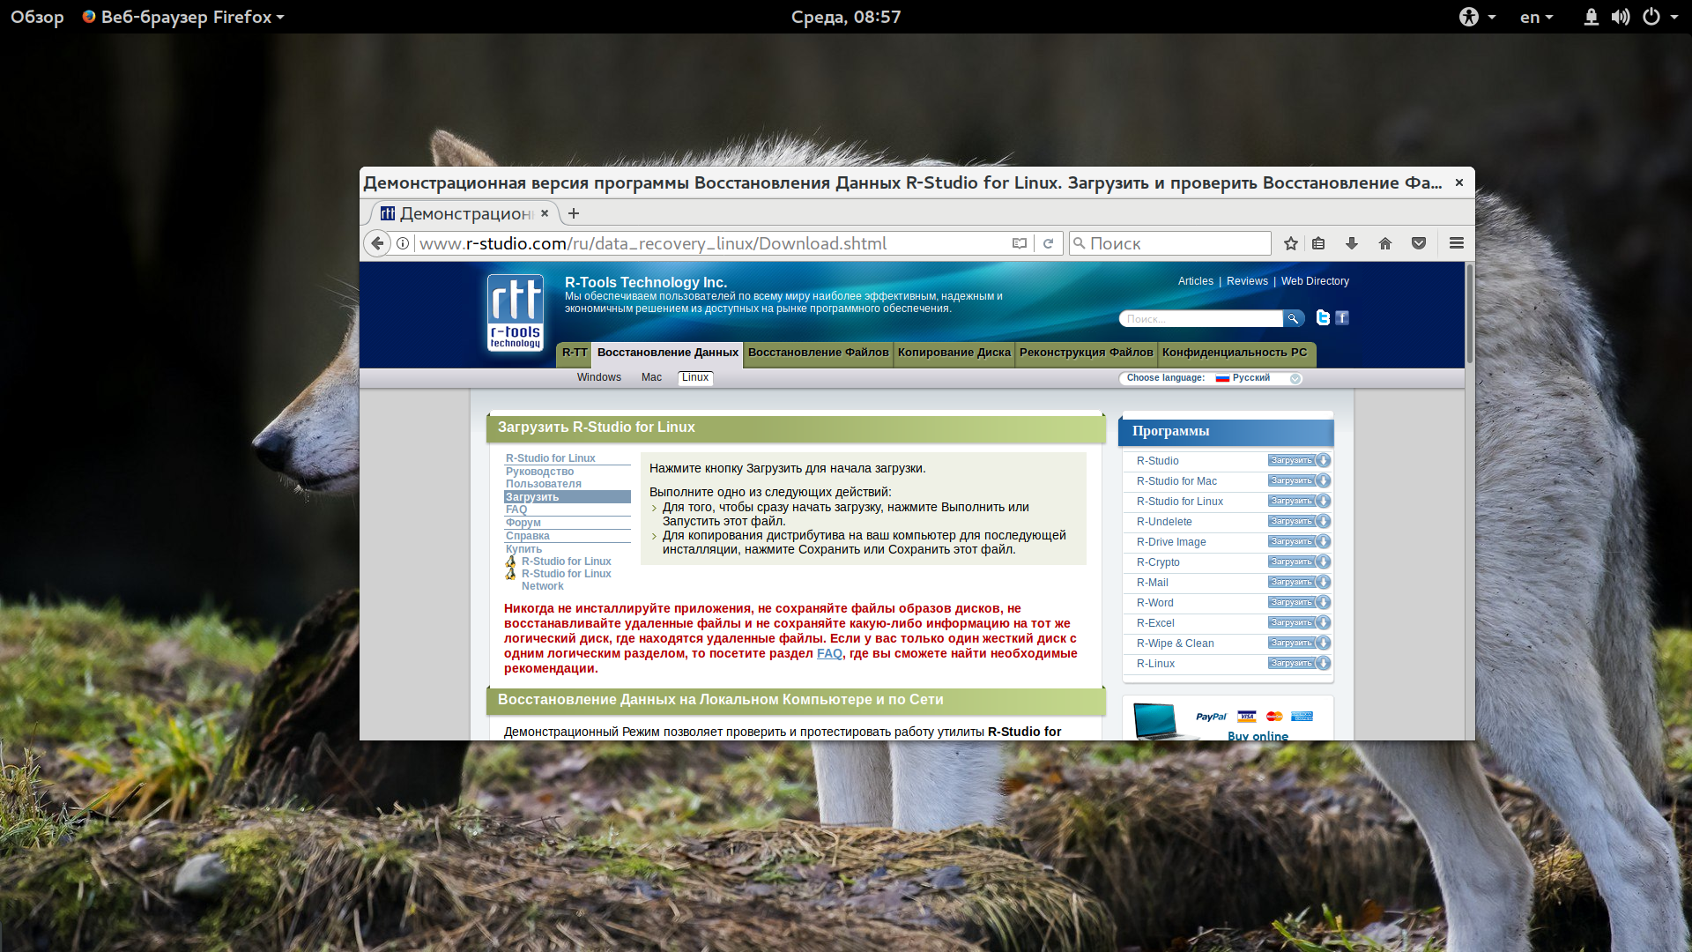The image size is (1692, 952).
Task: Expand the Choose language dropdown
Action: point(1211,378)
